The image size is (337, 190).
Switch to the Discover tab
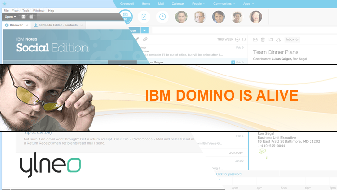(x=16, y=25)
